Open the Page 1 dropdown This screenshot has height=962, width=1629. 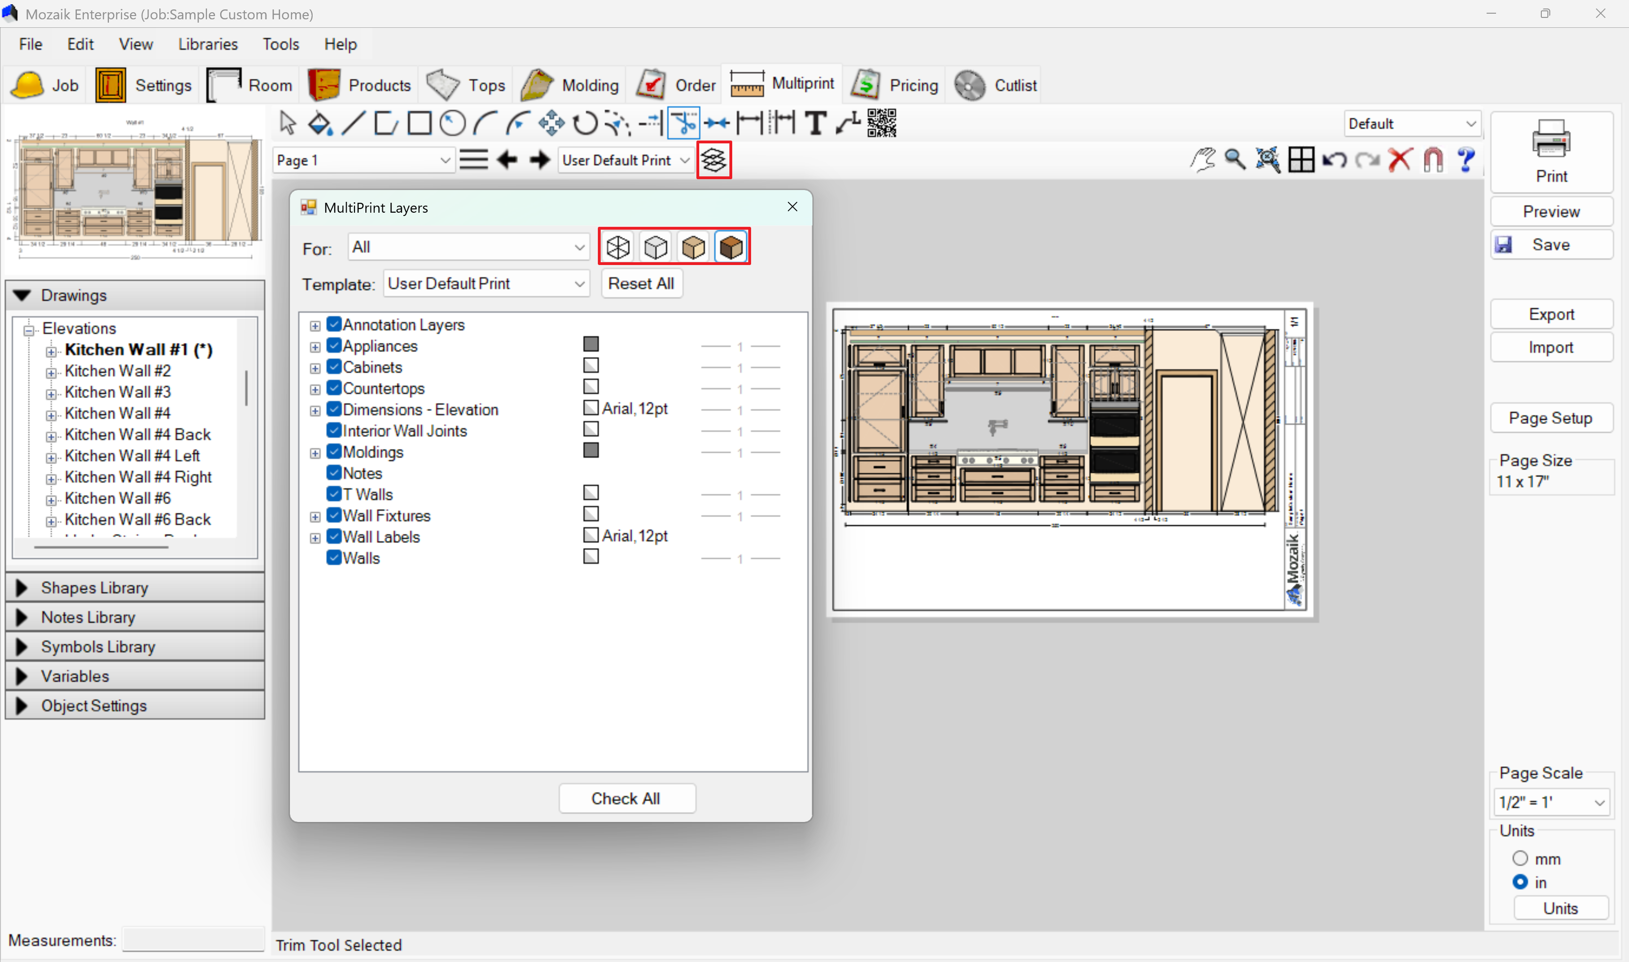363,160
